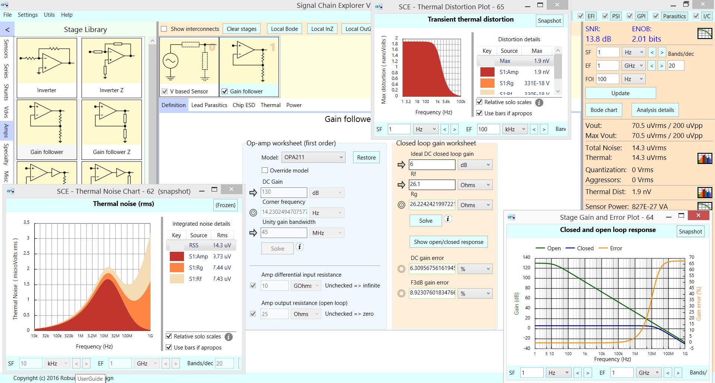The height and width of the screenshot is (383, 715).
Task: Toggle Show interconnects checkbox
Action: 164,29
